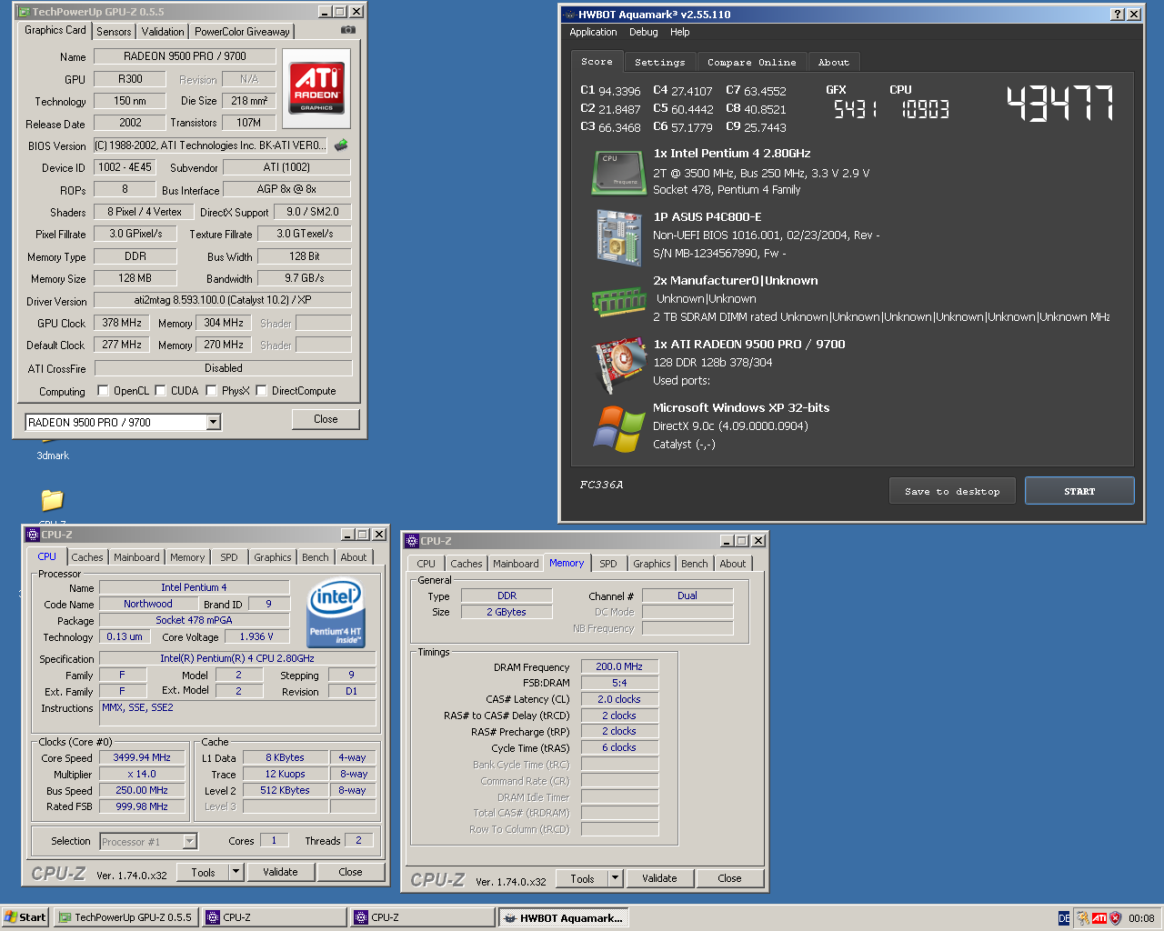Open Graphics tab in CPU-Z Memory window
The height and width of the screenshot is (931, 1164).
[652, 564]
